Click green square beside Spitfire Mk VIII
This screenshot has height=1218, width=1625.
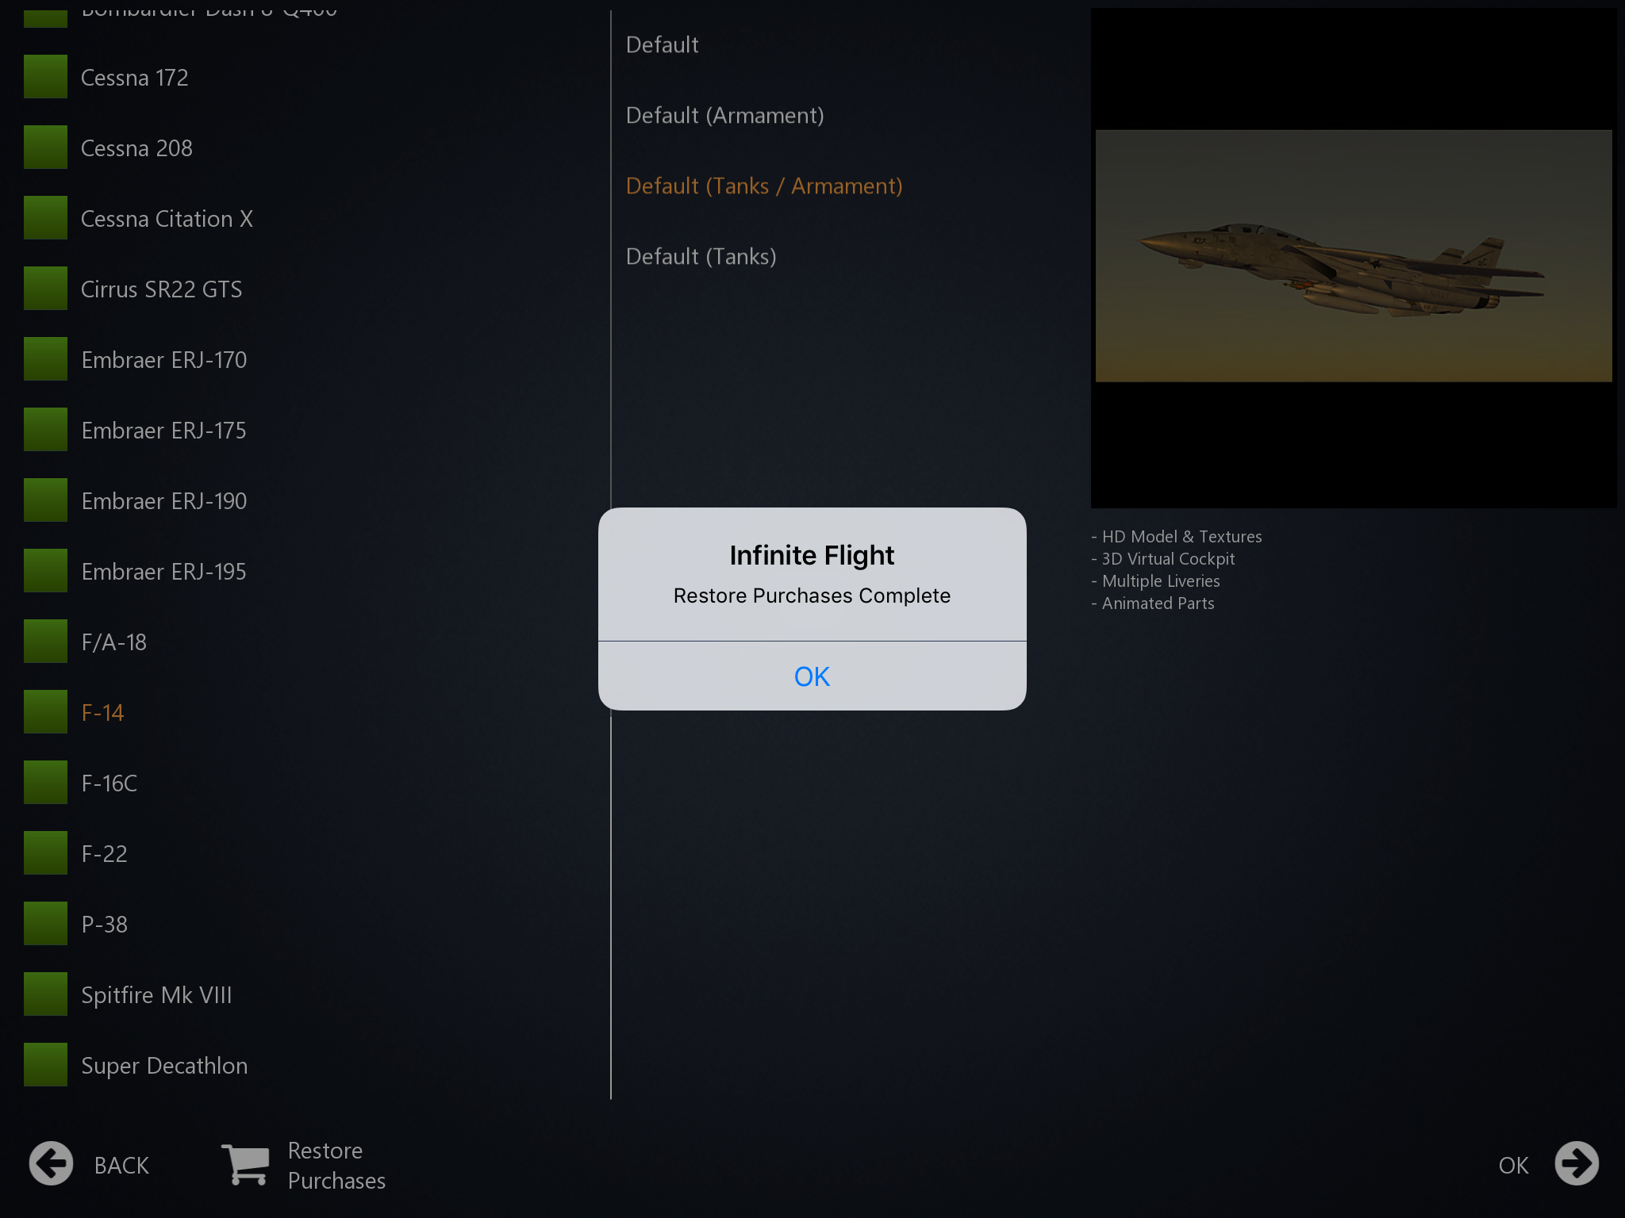(x=45, y=994)
